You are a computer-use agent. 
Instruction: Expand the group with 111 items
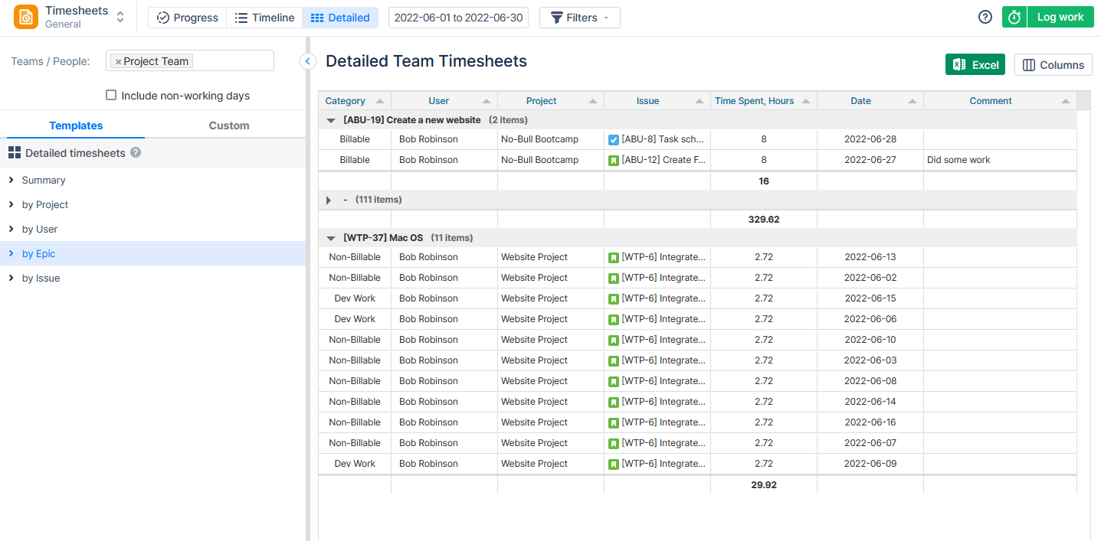328,199
